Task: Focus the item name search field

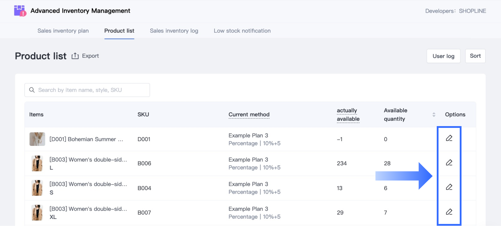Action: tap(91, 90)
